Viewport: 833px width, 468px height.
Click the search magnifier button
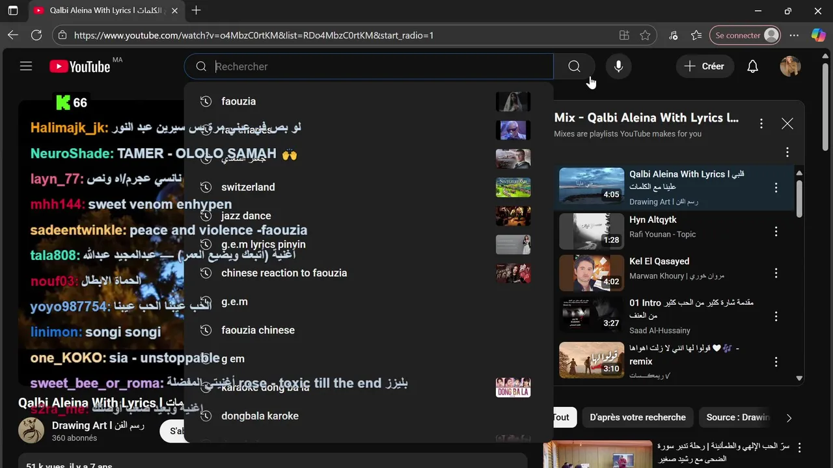(574, 66)
